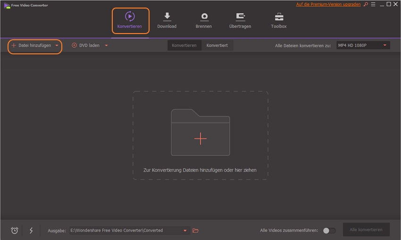Open the MP4 HD 1080P format dropdown
Viewport: 401px width, 240px height.
[x=363, y=45]
